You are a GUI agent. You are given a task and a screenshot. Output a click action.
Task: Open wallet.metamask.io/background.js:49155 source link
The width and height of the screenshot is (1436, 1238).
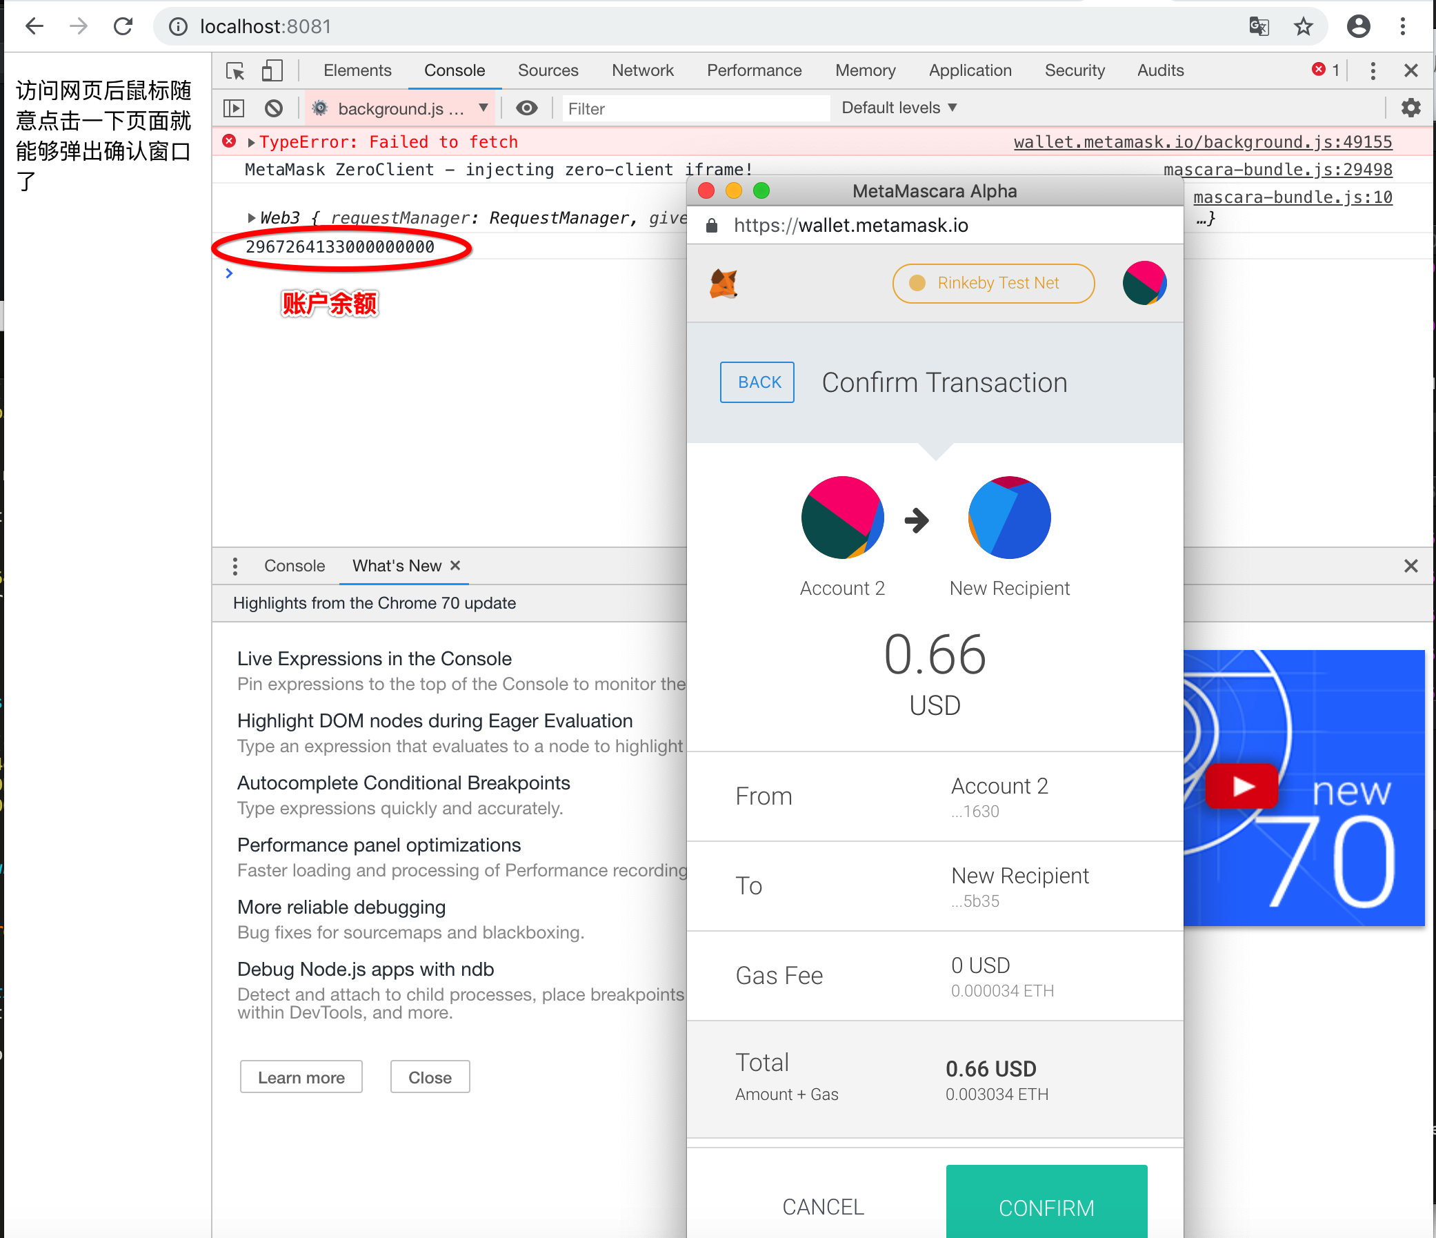tap(1202, 142)
